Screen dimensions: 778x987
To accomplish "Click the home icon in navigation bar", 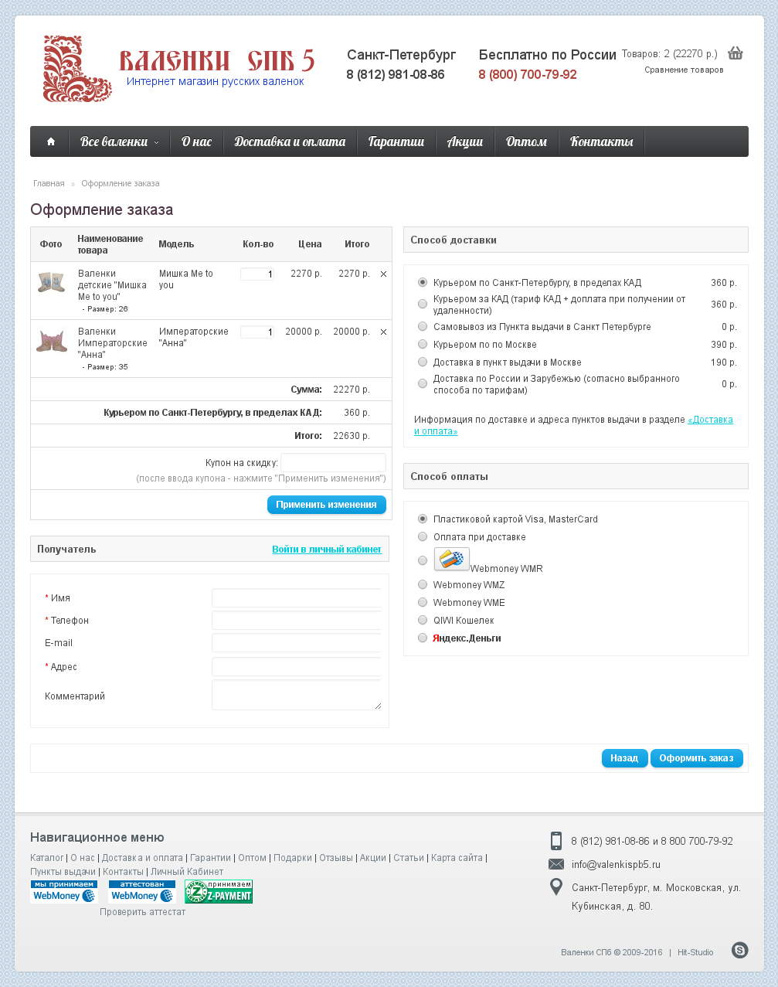I will coord(51,141).
